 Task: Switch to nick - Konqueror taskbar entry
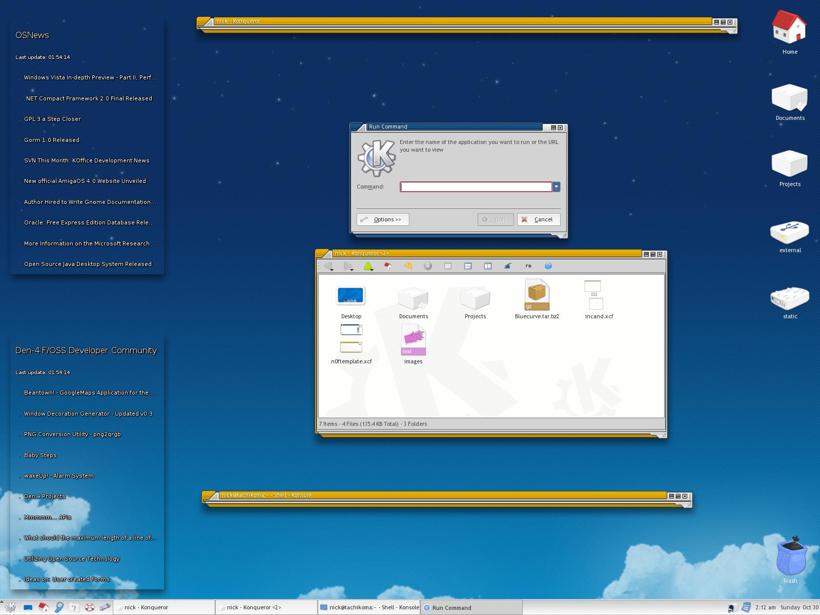(x=164, y=607)
